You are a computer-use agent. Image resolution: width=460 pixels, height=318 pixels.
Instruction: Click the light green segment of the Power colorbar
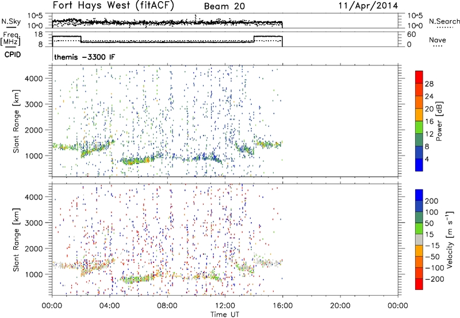coord(419,127)
